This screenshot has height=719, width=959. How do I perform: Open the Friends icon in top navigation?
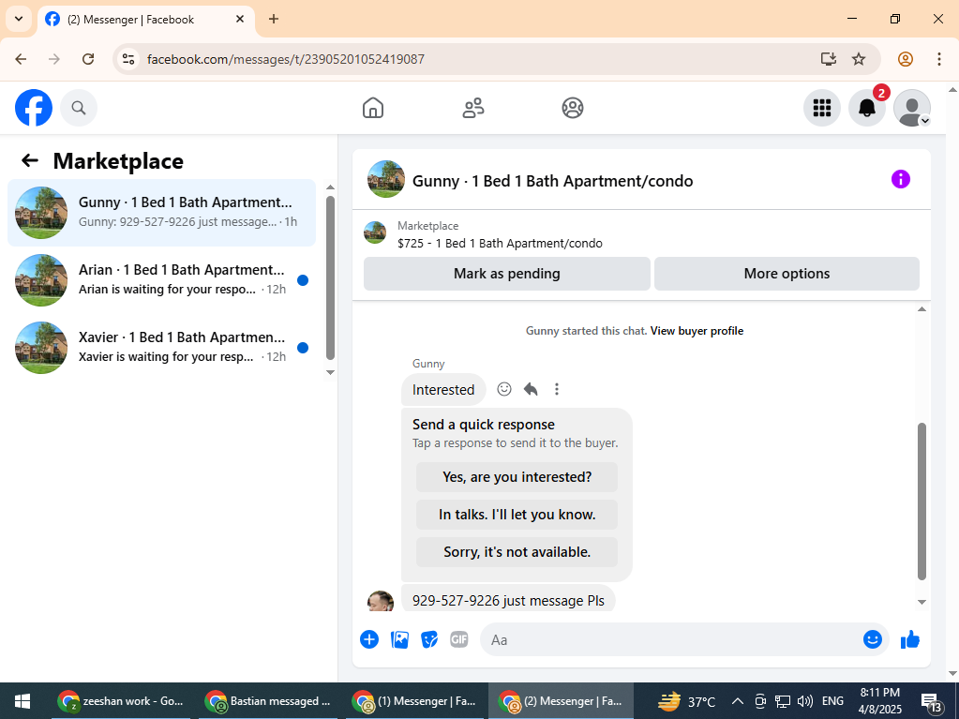click(472, 108)
